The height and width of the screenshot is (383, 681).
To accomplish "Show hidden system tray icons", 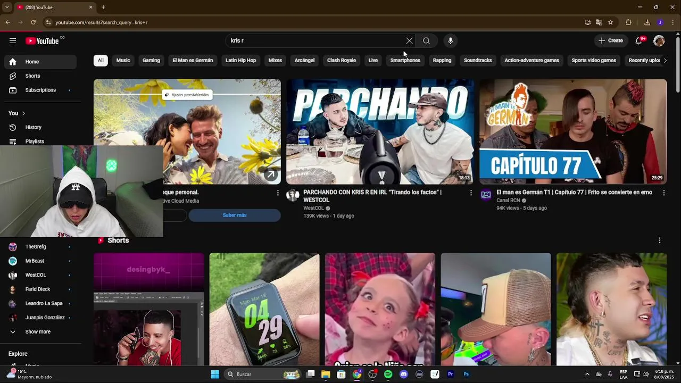I will (x=587, y=374).
